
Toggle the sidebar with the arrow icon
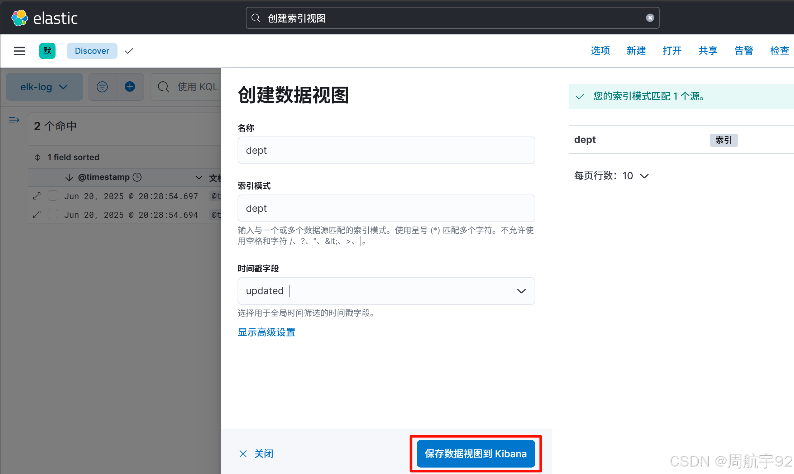point(14,120)
